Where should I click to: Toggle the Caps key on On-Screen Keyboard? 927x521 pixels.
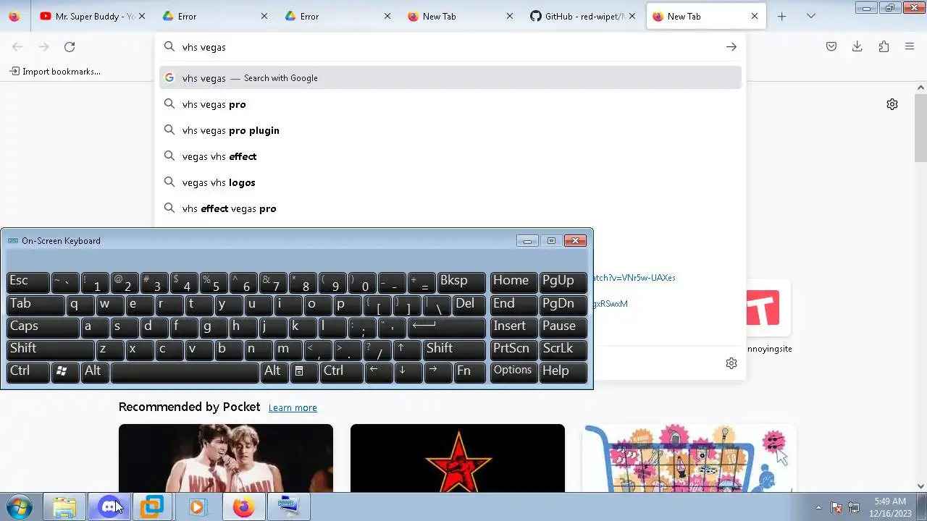(x=42, y=326)
